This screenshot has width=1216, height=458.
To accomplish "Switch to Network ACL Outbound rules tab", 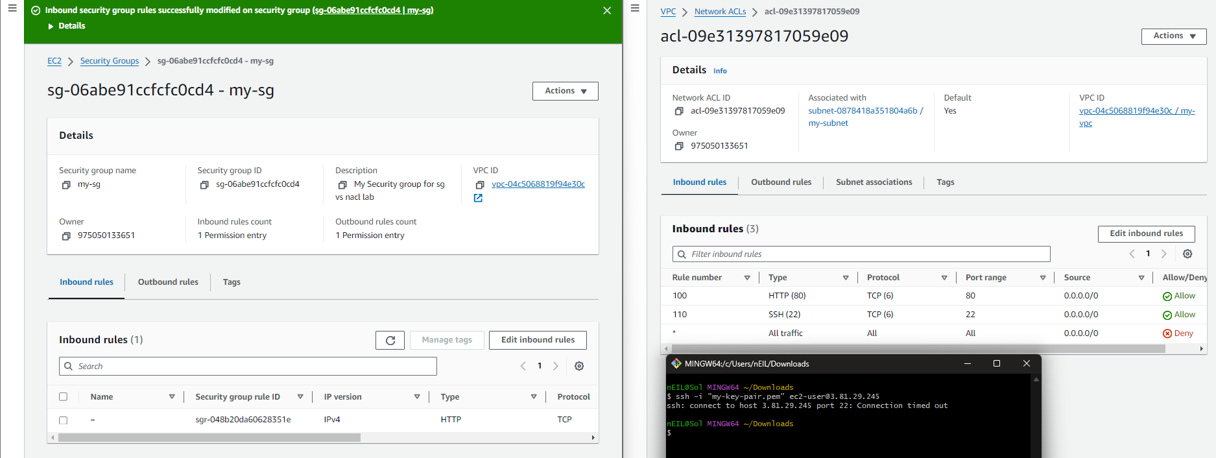I will point(781,182).
